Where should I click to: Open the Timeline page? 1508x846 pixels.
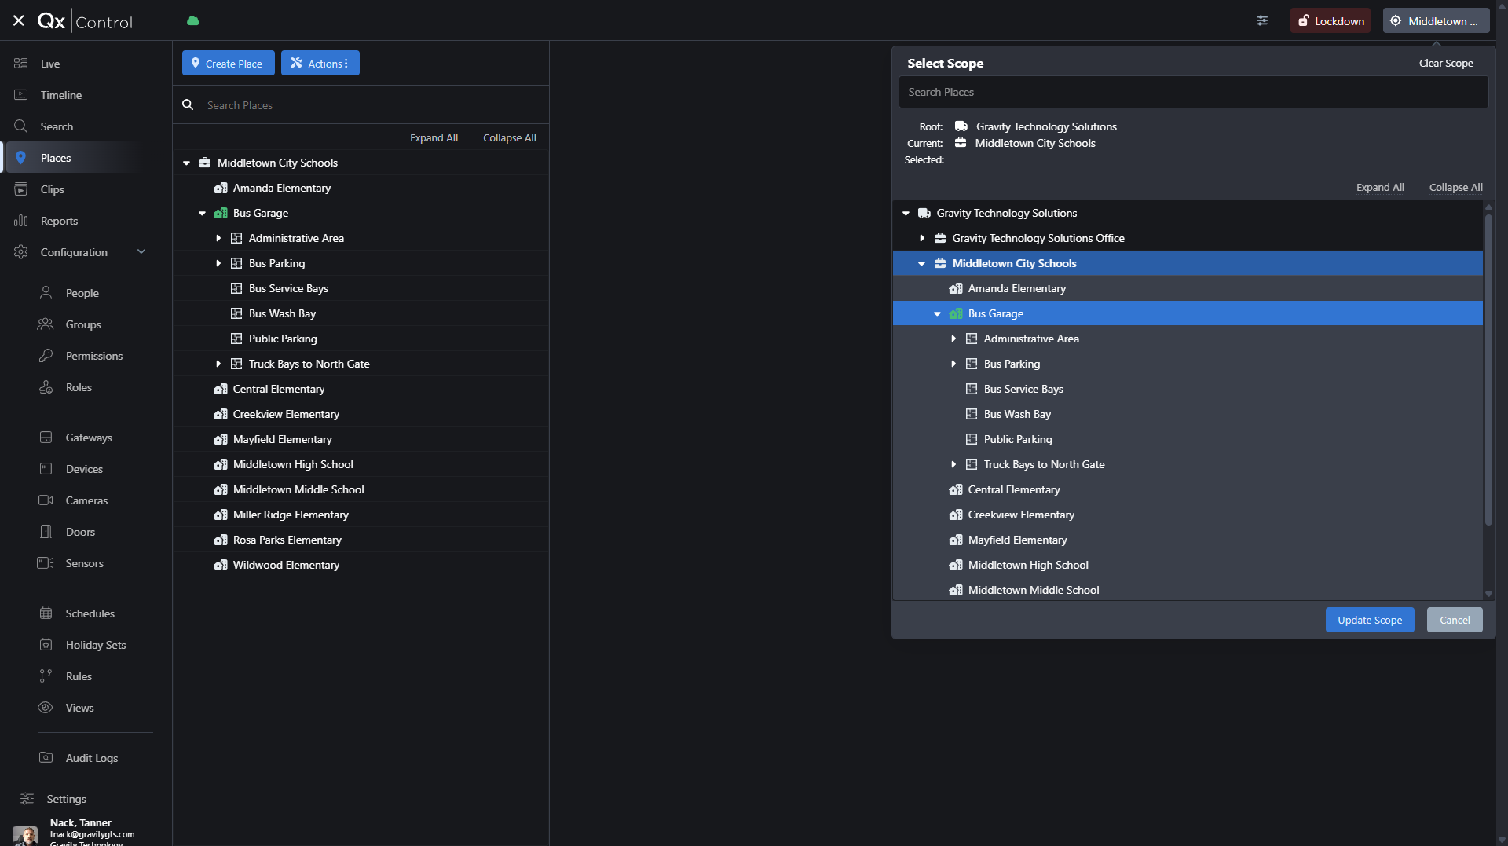(x=61, y=95)
